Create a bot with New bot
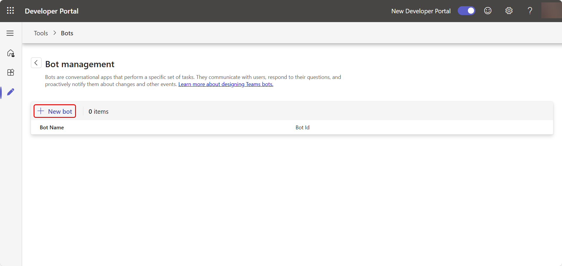 [x=55, y=111]
